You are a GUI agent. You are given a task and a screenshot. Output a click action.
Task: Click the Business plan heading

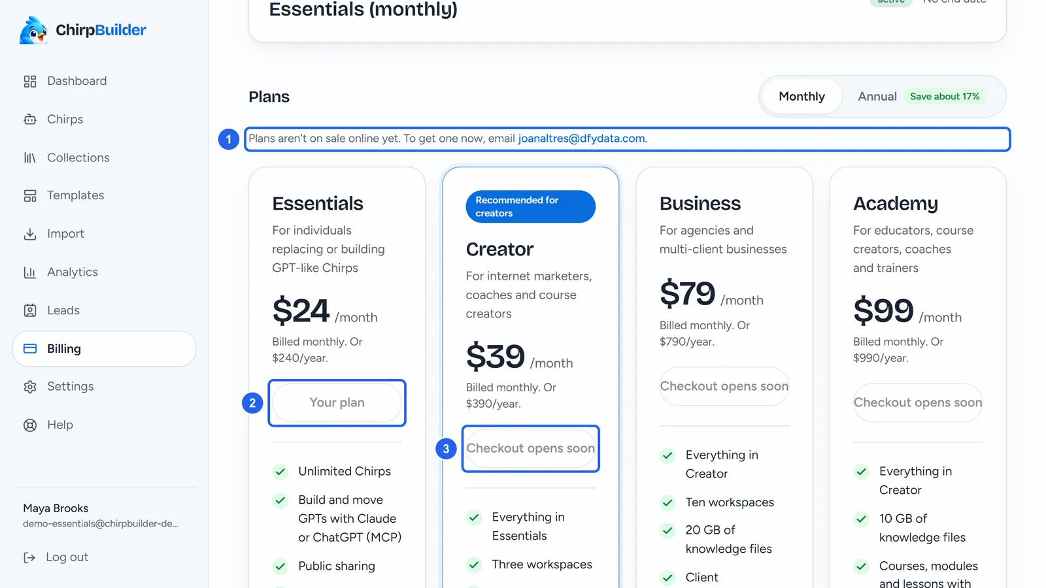click(700, 204)
